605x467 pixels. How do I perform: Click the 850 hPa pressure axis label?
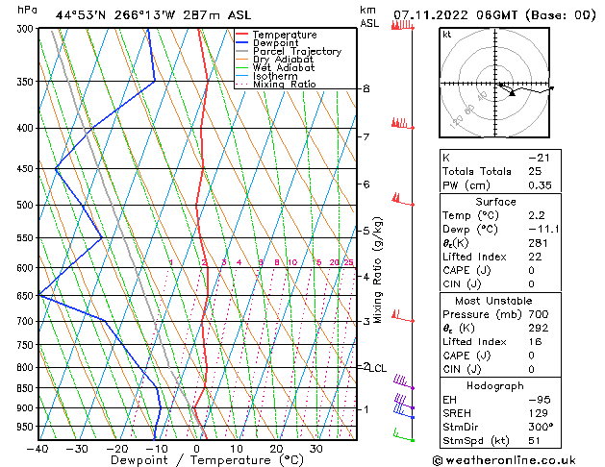click(x=25, y=388)
